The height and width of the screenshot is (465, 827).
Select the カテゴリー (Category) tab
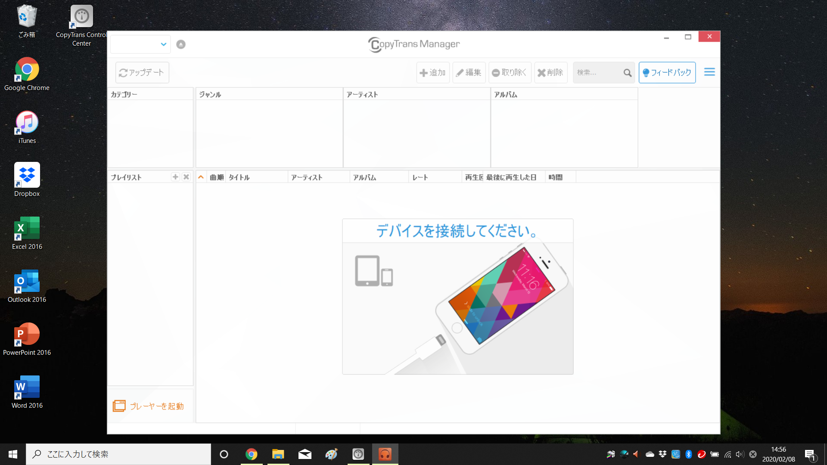(x=150, y=94)
